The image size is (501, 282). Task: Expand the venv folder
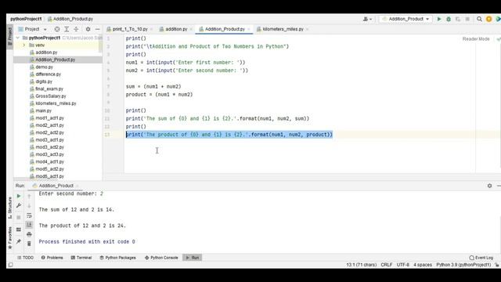pos(24,45)
